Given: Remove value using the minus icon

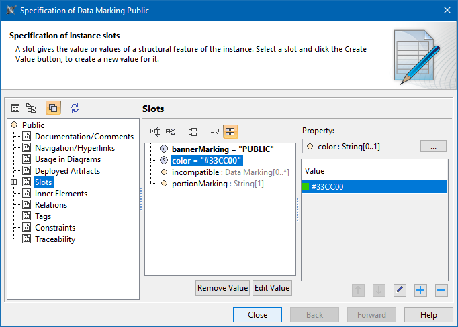Looking at the screenshot, I should [441, 290].
